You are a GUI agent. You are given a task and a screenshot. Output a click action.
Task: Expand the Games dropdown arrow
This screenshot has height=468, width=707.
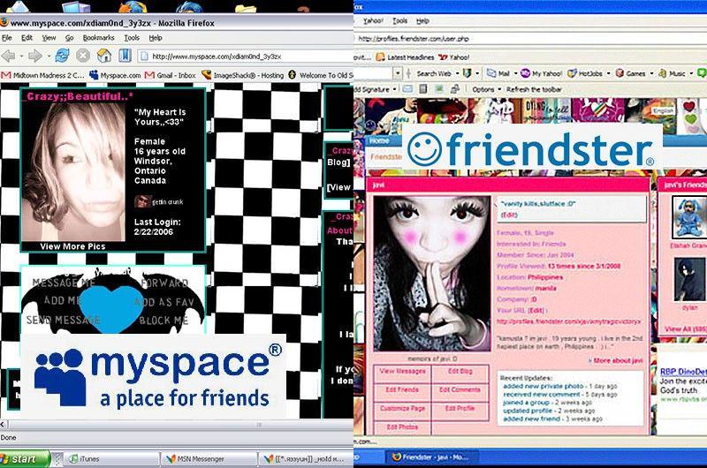(x=651, y=73)
